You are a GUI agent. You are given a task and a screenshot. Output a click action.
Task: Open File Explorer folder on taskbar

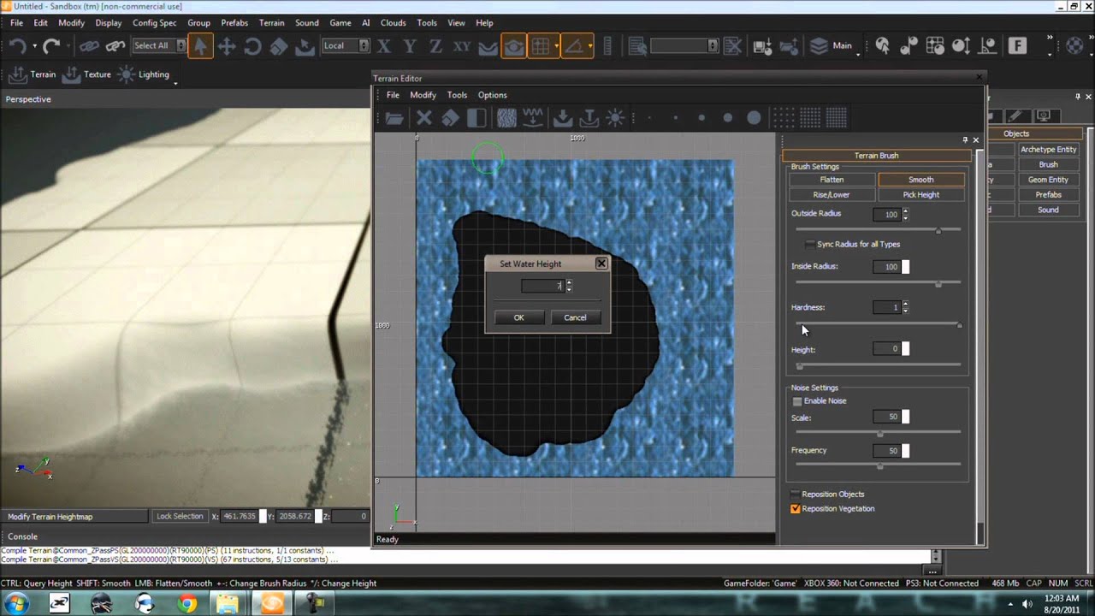click(228, 604)
